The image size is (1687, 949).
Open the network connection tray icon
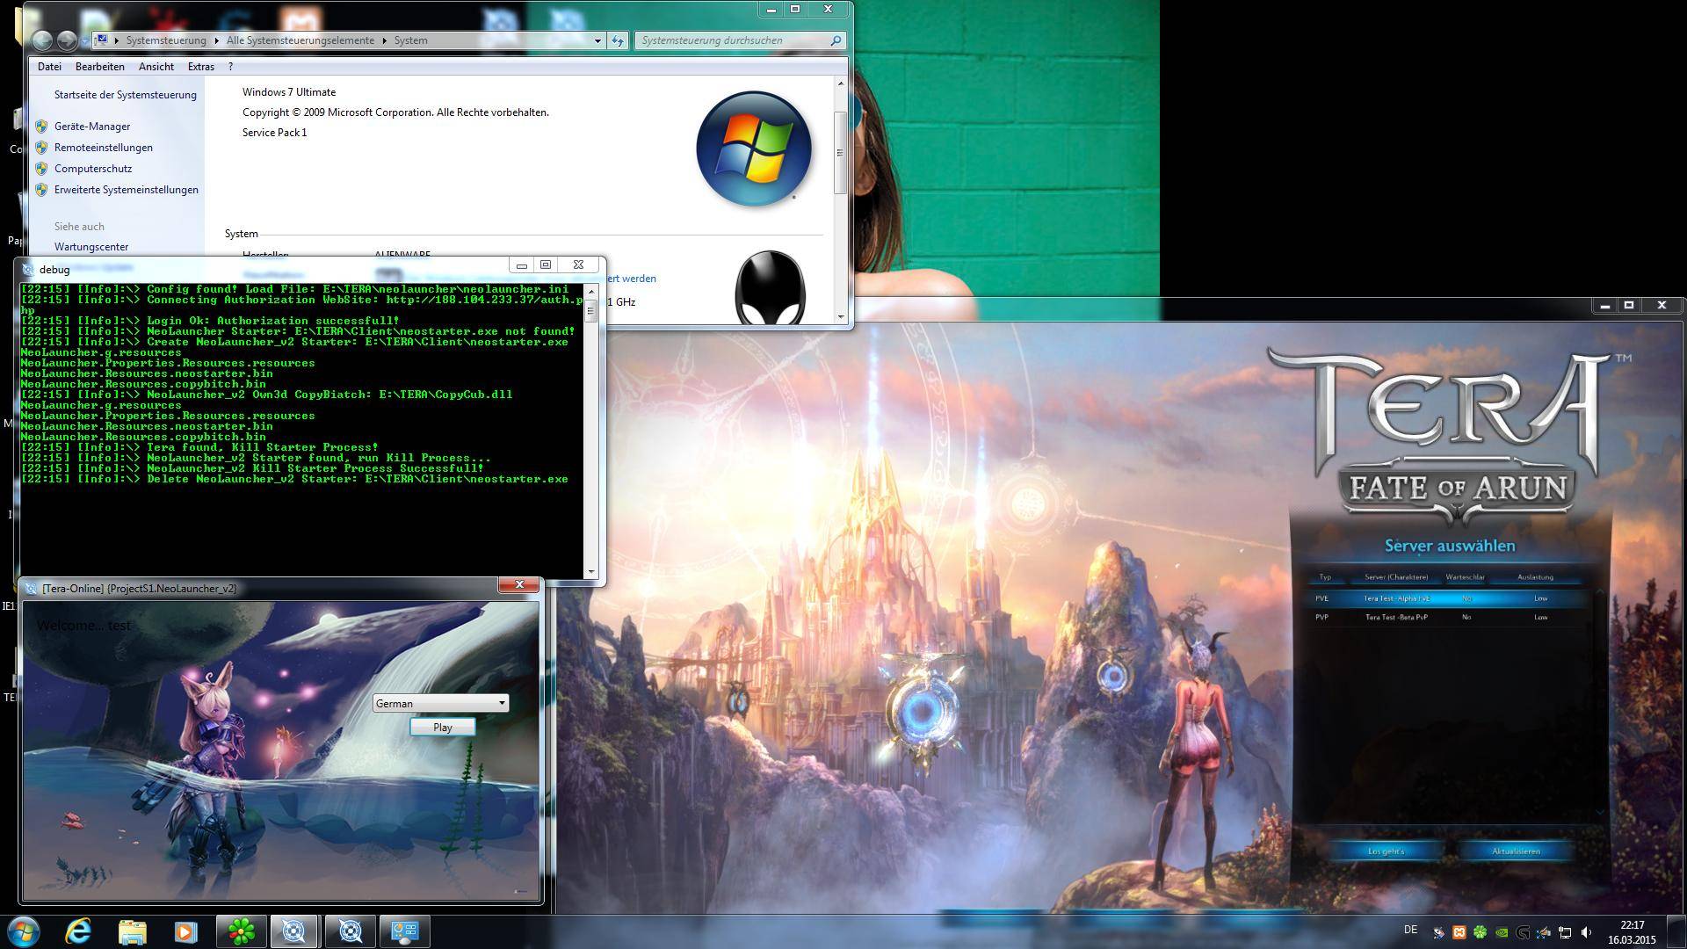pos(1565,932)
